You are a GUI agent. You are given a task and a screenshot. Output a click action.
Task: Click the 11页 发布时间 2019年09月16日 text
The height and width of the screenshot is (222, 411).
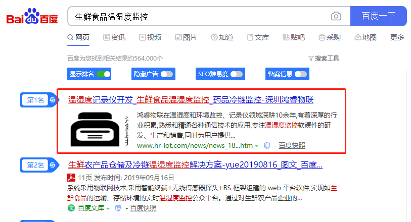click(126, 178)
